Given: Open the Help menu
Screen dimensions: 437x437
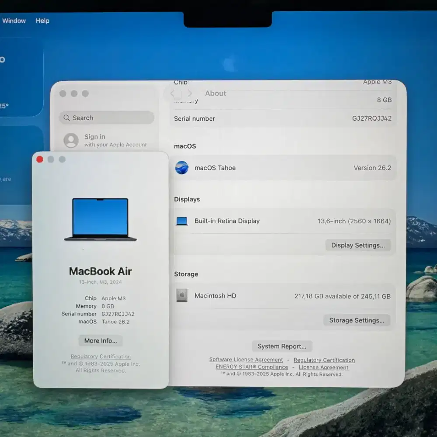Looking at the screenshot, I should 42,21.
